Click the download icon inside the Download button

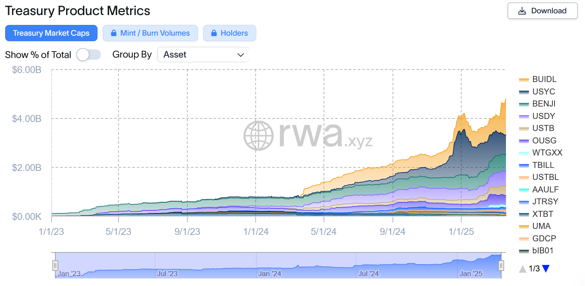[x=522, y=11]
